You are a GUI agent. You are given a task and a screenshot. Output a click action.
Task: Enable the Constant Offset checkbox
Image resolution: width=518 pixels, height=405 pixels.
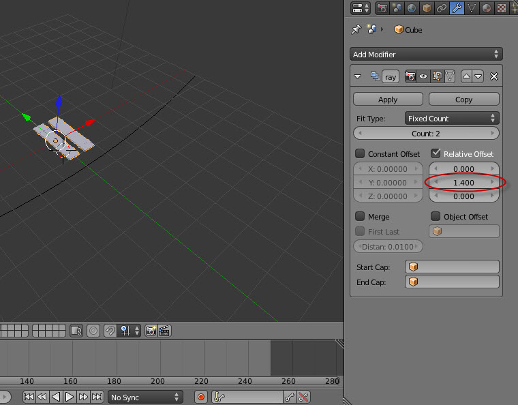click(x=360, y=153)
